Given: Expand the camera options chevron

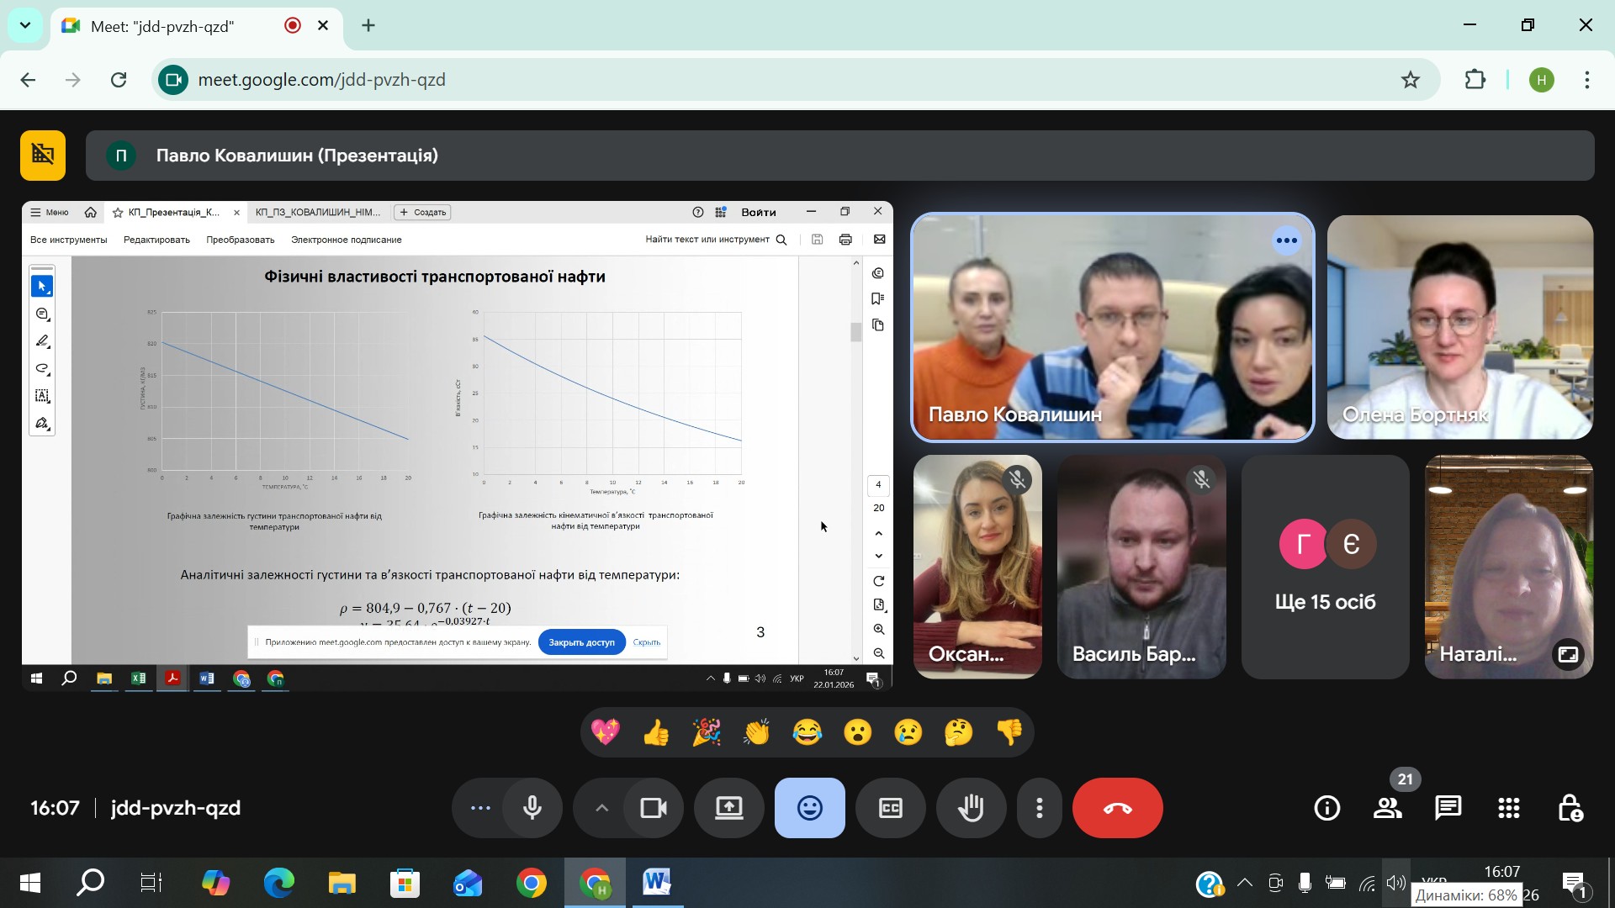Looking at the screenshot, I should tap(601, 808).
